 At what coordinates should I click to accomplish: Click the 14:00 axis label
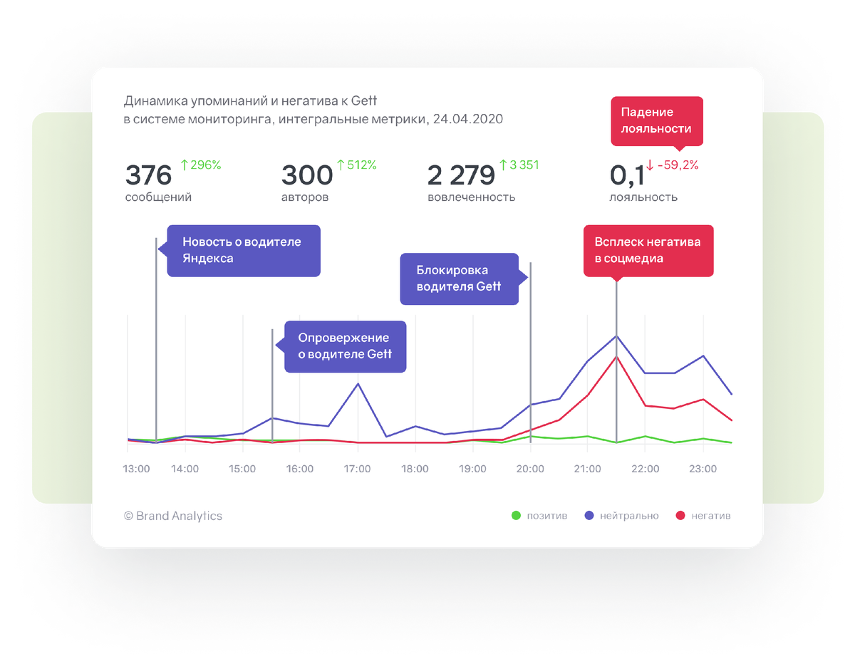point(185,469)
